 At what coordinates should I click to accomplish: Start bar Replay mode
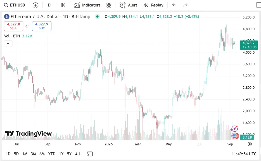tap(153, 5)
